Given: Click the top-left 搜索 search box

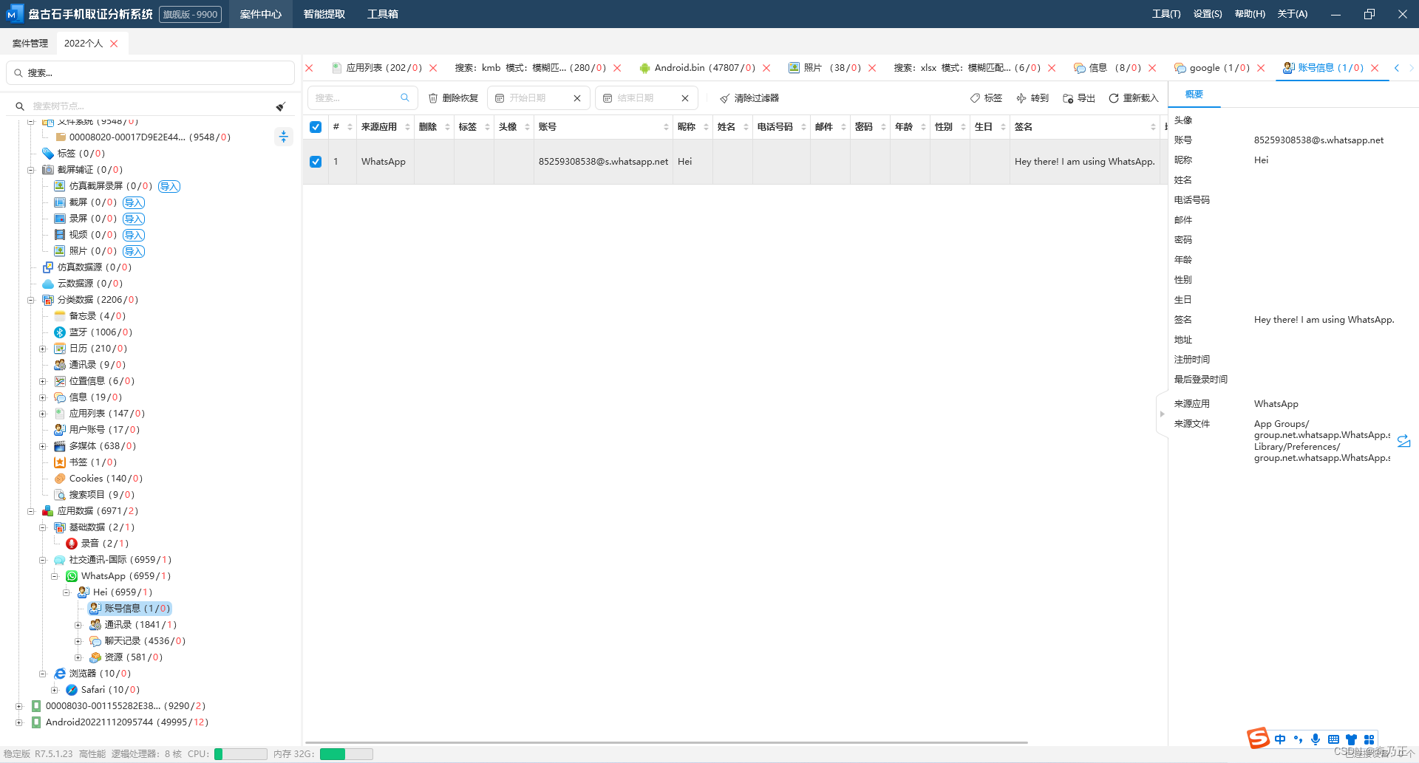Looking at the screenshot, I should 151,73.
